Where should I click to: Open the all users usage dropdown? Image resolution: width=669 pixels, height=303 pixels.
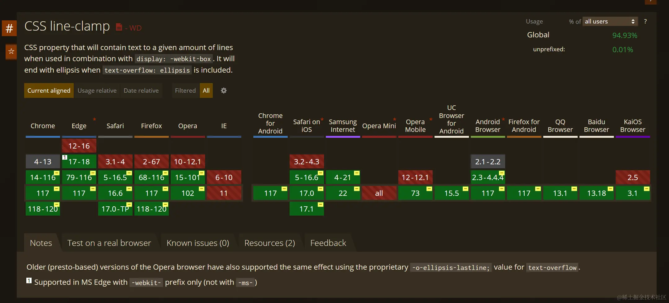(x=610, y=21)
